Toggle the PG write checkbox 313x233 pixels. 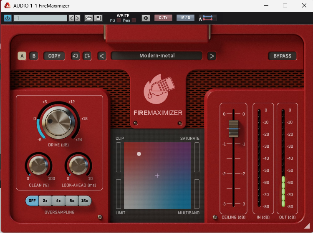(x=119, y=20)
